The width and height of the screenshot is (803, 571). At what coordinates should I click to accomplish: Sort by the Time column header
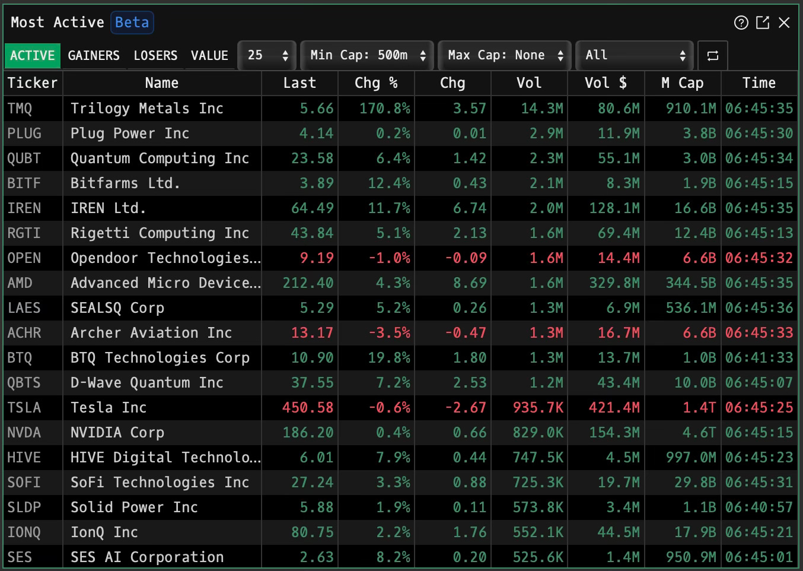click(x=759, y=83)
